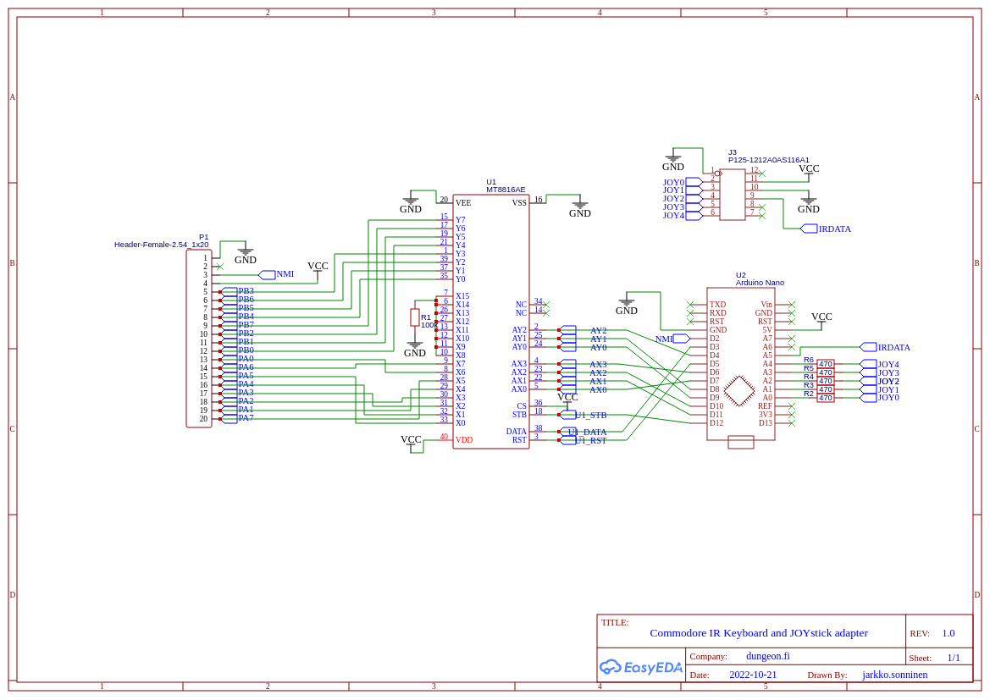Screen dimensions: 990x700
Task: Click the JOY4 flag right of R6
Action: point(880,364)
